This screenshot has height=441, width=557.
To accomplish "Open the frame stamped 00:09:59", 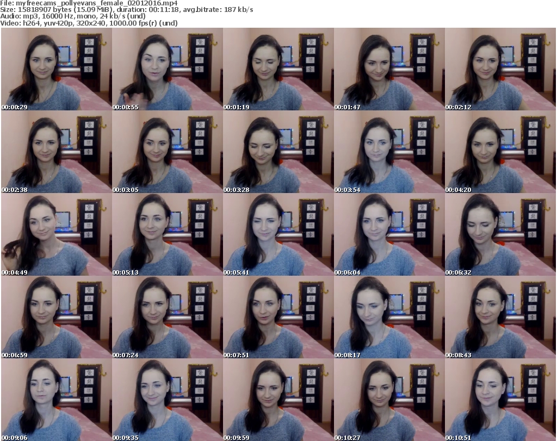I will click(x=278, y=400).
